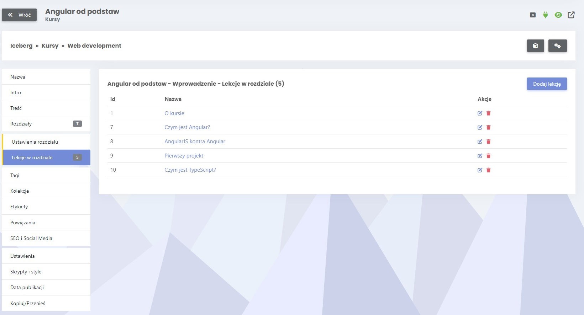584x315 pixels.
Task: Select Intro in the sidebar
Action: (x=46, y=92)
